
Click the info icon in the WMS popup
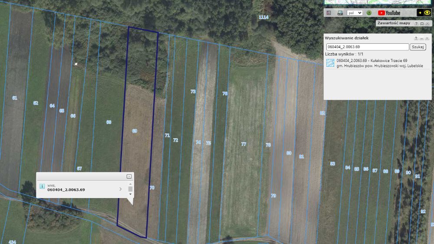(42, 186)
